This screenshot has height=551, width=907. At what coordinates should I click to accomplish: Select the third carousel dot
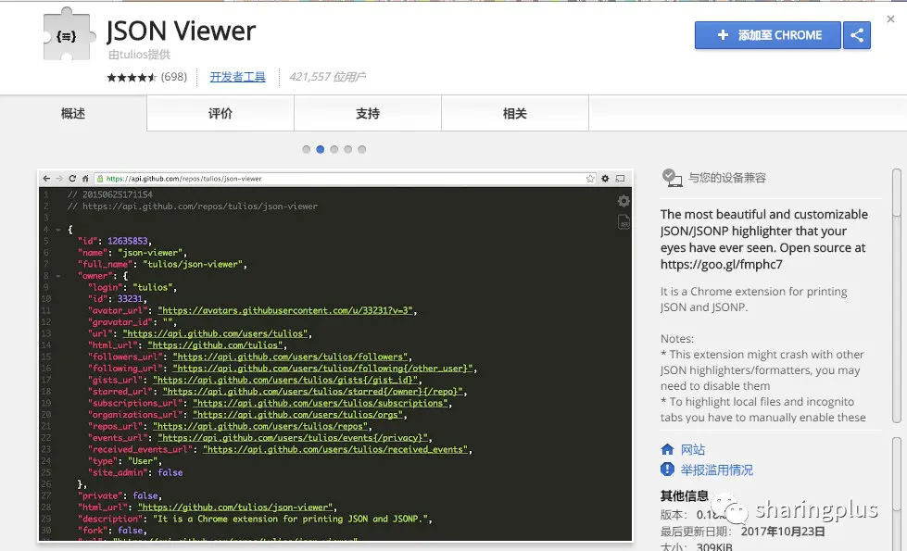click(x=334, y=149)
